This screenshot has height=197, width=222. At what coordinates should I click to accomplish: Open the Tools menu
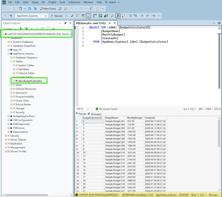point(62,2)
